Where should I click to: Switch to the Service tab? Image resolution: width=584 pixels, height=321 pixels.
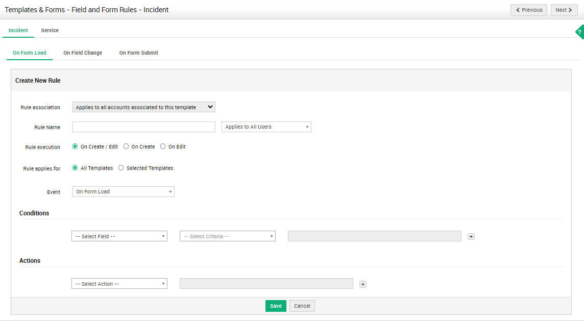pyautogui.click(x=50, y=31)
